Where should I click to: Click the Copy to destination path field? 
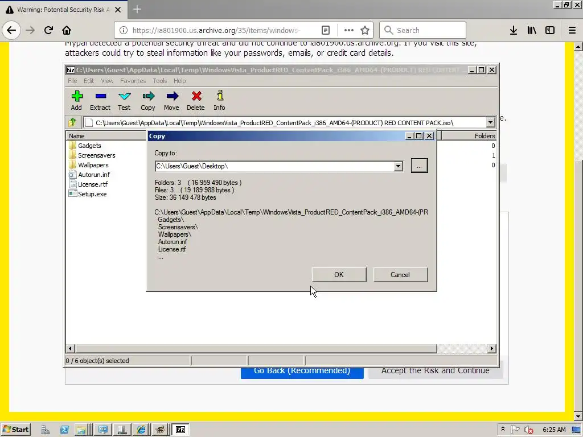tap(274, 166)
